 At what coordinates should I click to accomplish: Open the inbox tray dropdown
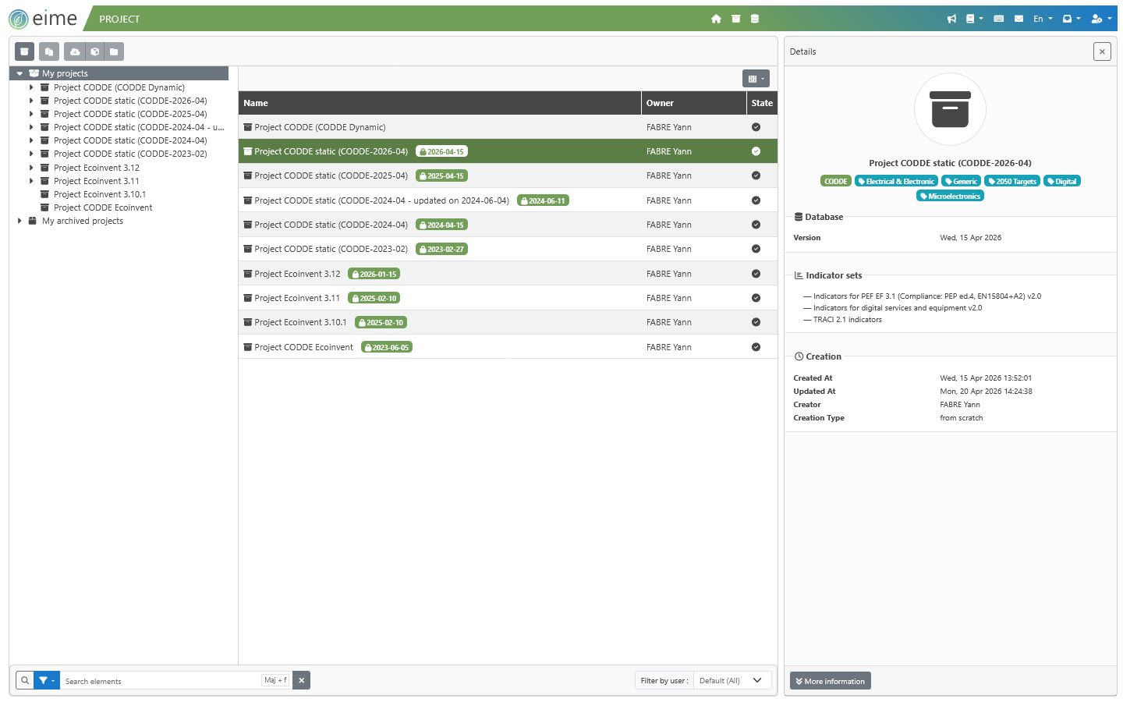1072,19
